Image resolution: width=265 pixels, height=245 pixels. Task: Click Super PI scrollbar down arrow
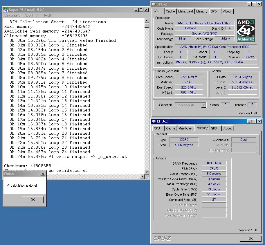(x=147, y=172)
